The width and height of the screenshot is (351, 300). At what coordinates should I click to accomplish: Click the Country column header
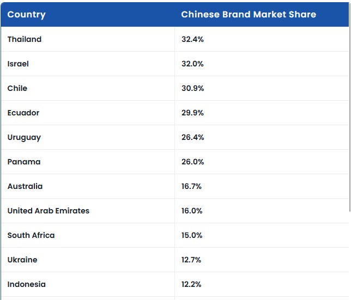(26, 14)
